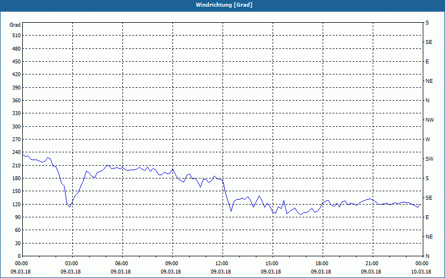Click the 'Grad' unit label on the axis
Screen dimensions: 445x278
(x=15, y=25)
